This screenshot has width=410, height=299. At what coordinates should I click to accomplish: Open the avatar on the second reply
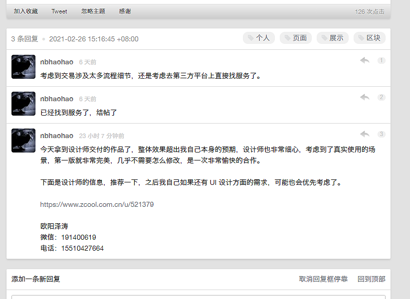23,104
